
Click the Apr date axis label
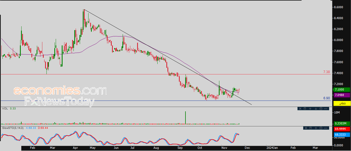(x=75, y=148)
